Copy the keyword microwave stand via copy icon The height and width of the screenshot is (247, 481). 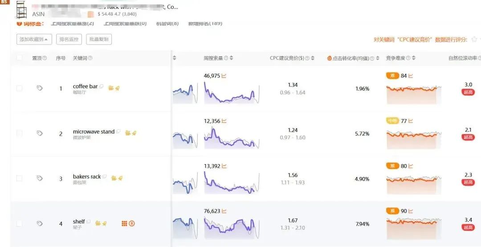(x=118, y=132)
